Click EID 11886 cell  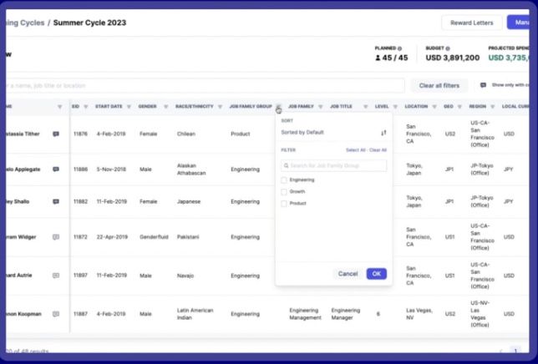(80, 169)
